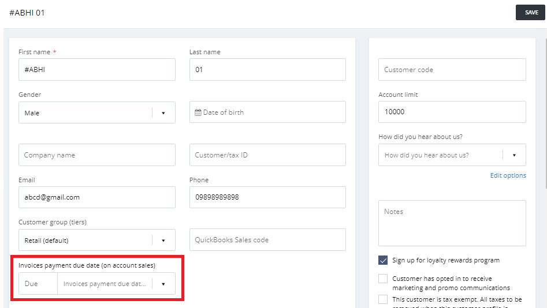Screen dimensions: 547x308
Task: Click the Date of birth field
Action: tap(267, 112)
